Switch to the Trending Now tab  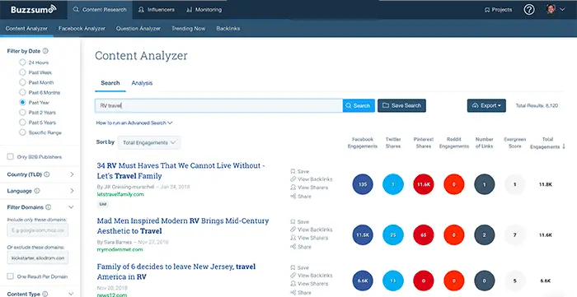click(189, 29)
